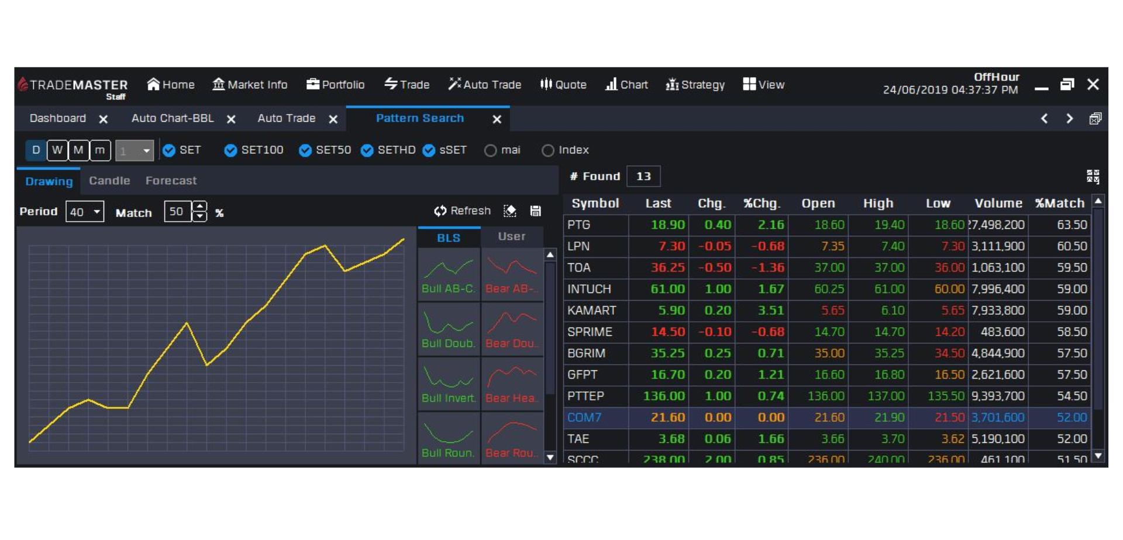Open the Chart menu
1123x540 pixels.
point(626,85)
